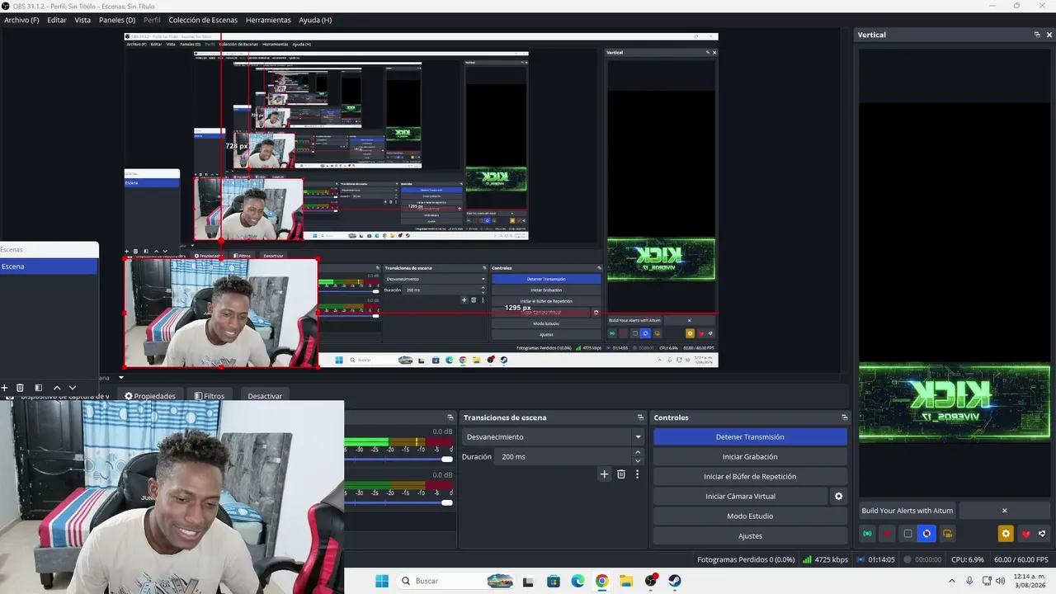This screenshot has height=594, width=1056.
Task: Add a new scene with the plus icon
Action: [4, 388]
